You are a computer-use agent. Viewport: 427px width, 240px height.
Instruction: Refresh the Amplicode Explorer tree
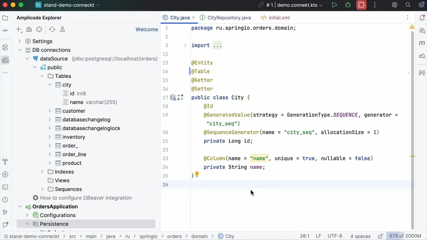point(52,30)
